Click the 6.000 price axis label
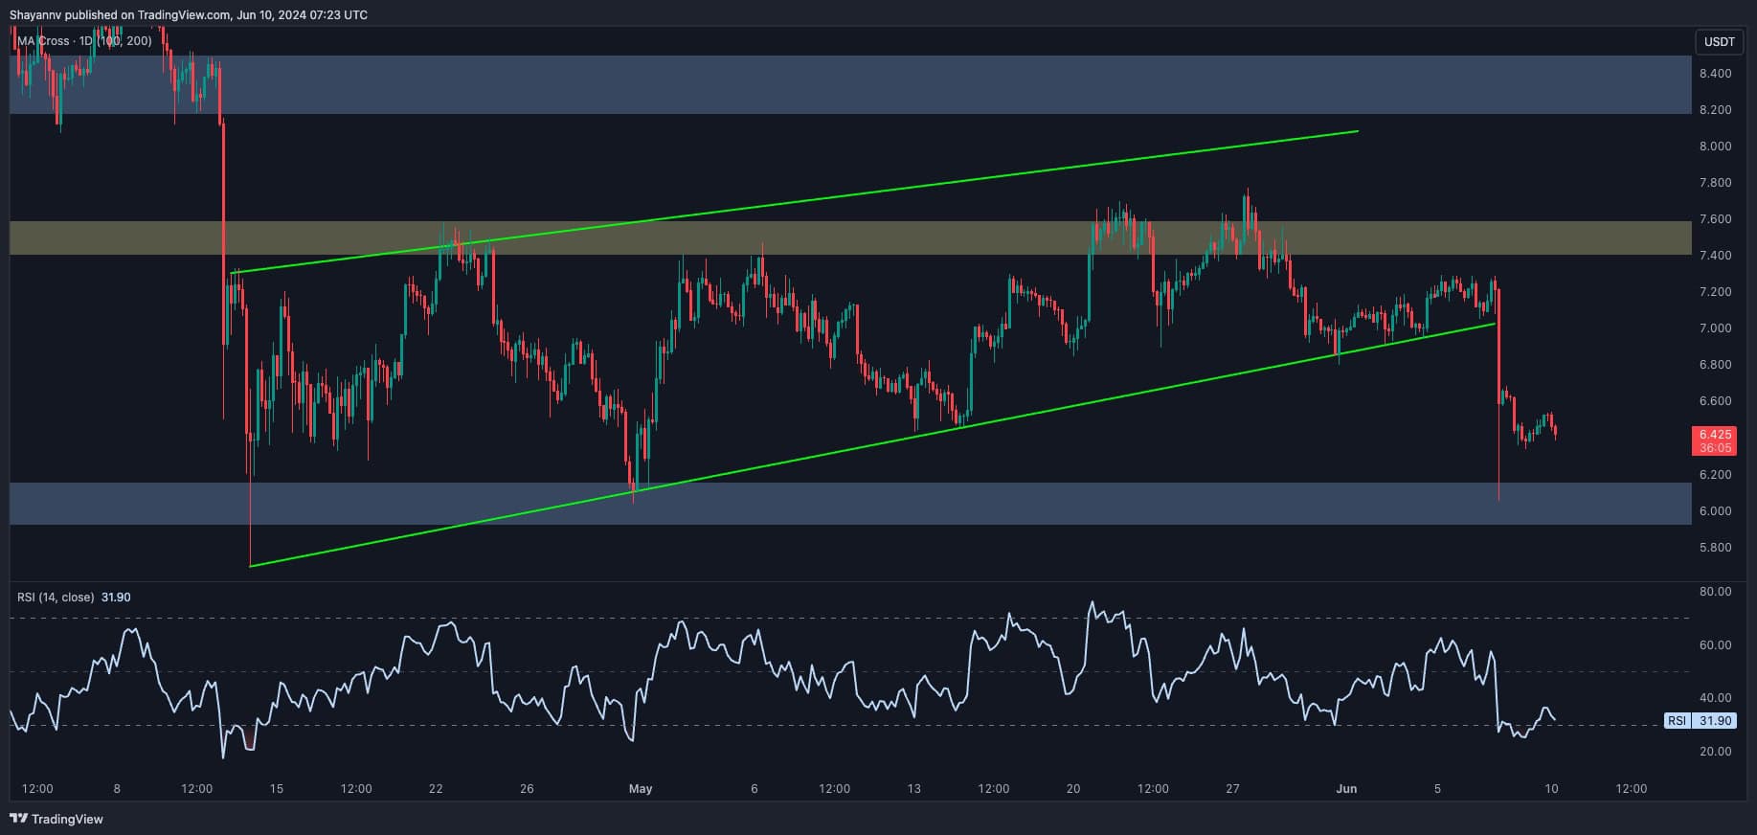 click(1715, 511)
